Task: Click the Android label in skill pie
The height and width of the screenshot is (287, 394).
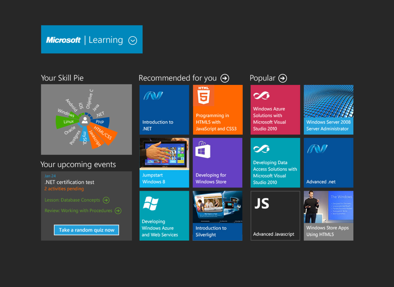Action: (71, 105)
